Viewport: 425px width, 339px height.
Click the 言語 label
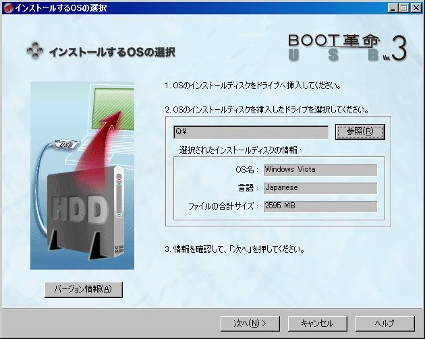pyautogui.click(x=248, y=188)
